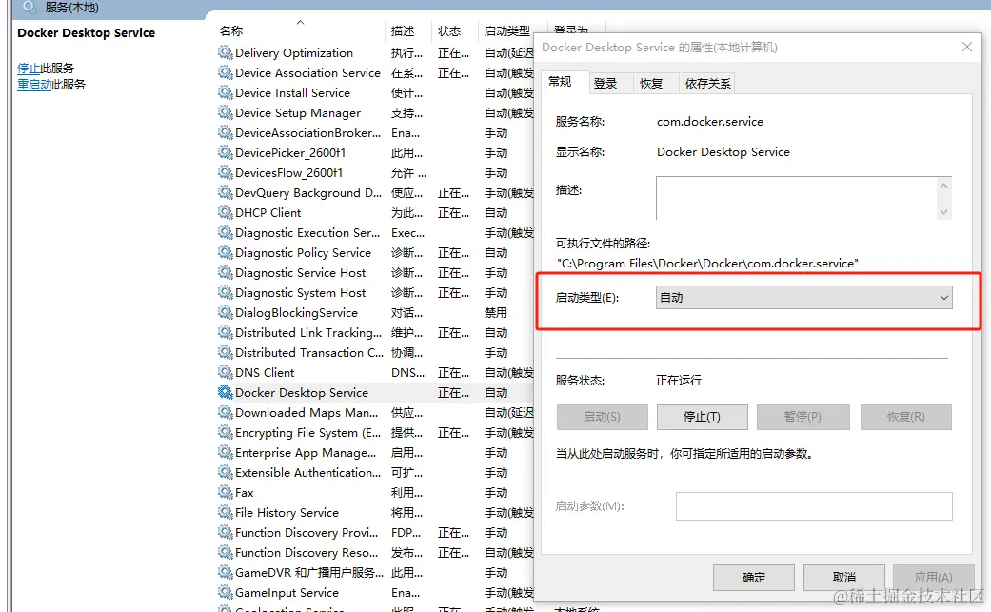Click the Fax service gear icon
The height and width of the screenshot is (612, 991).
(225, 492)
